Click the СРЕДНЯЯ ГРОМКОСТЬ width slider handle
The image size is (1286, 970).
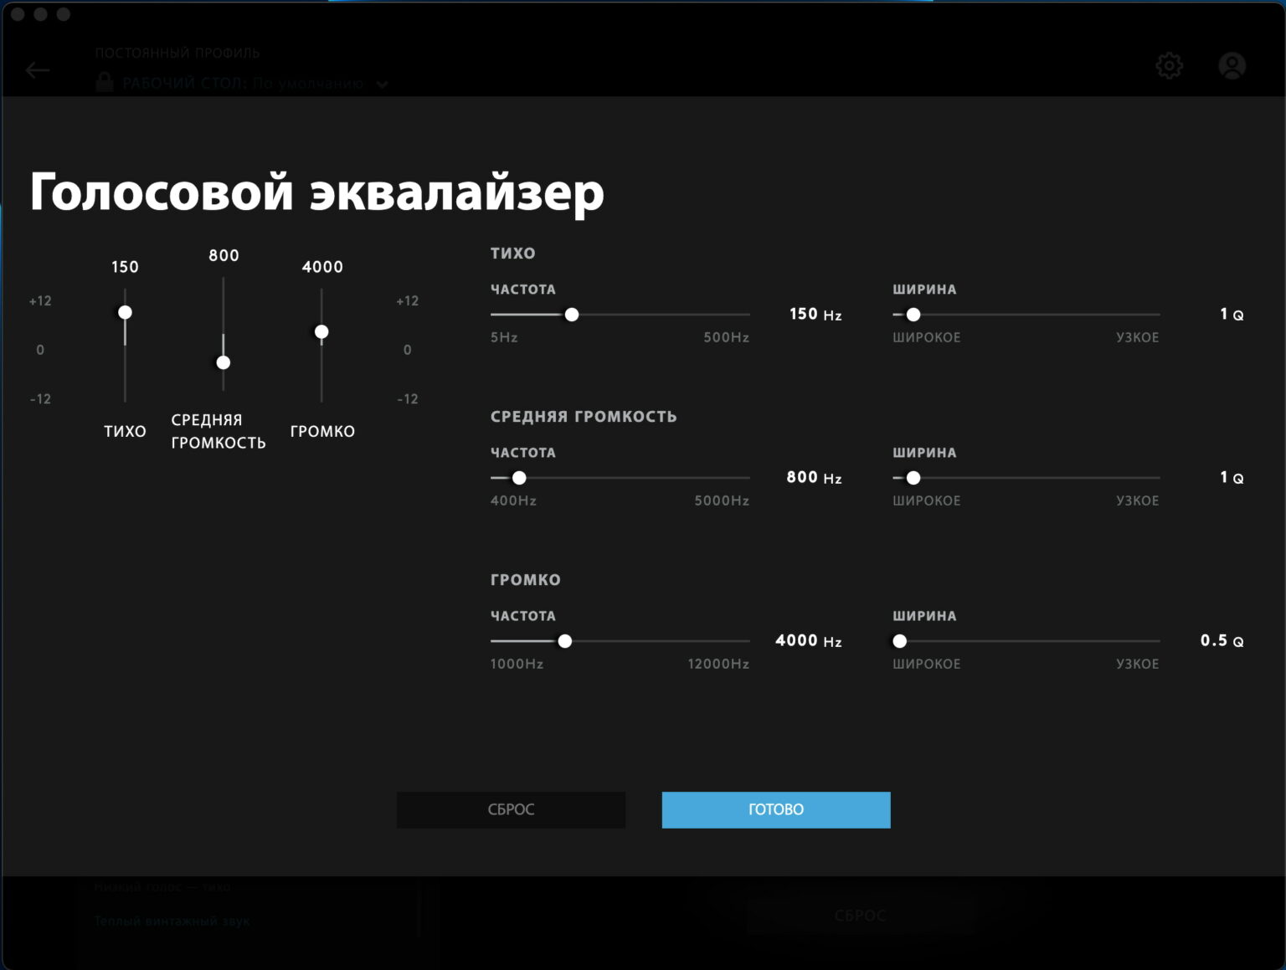click(913, 478)
